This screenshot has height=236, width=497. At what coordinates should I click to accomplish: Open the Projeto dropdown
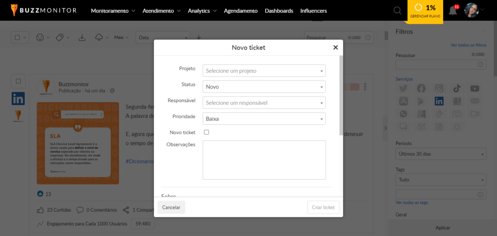click(x=264, y=71)
